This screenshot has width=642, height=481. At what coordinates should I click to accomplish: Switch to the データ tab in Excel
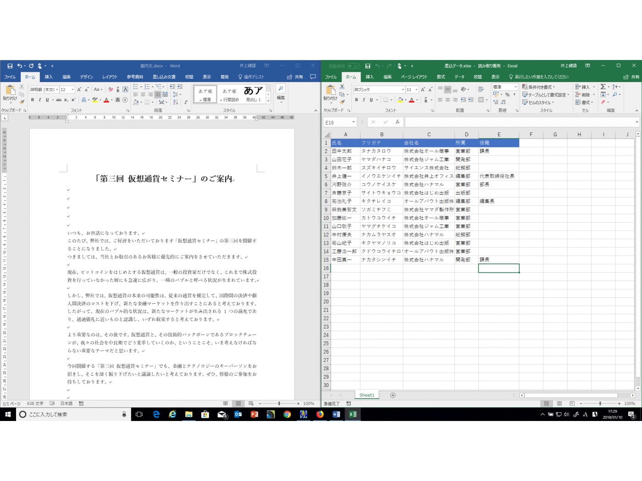pyautogui.click(x=459, y=77)
